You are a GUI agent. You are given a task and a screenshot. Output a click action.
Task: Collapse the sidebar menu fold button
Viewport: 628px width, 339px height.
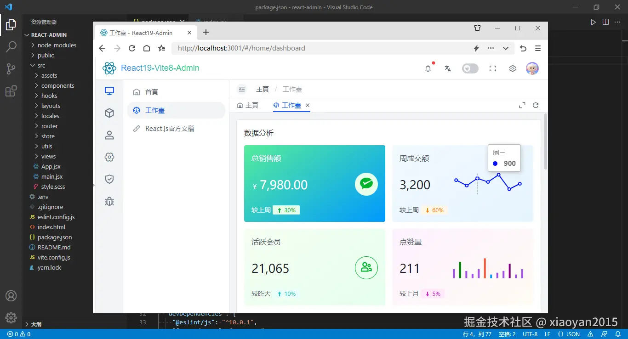tap(242, 89)
